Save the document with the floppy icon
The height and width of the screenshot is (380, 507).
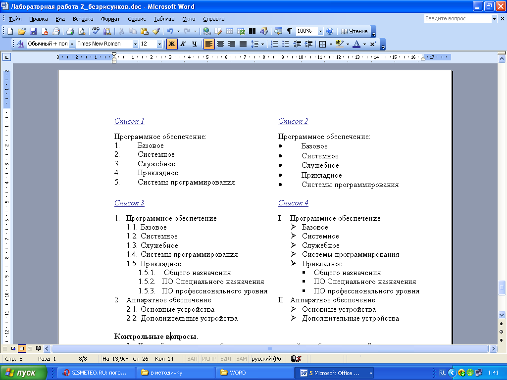coord(33,31)
